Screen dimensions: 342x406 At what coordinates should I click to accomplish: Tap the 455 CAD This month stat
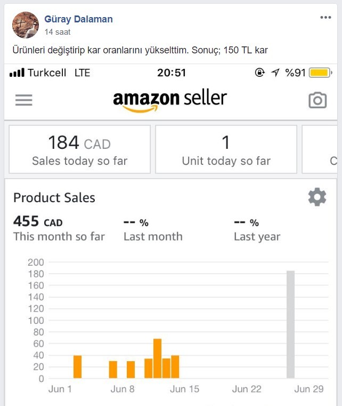(x=59, y=229)
